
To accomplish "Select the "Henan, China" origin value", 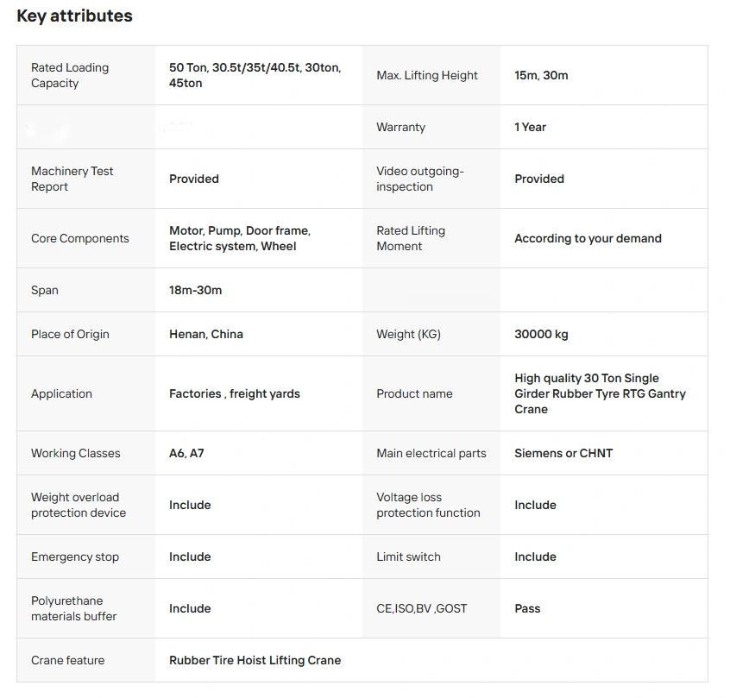I will point(206,334).
